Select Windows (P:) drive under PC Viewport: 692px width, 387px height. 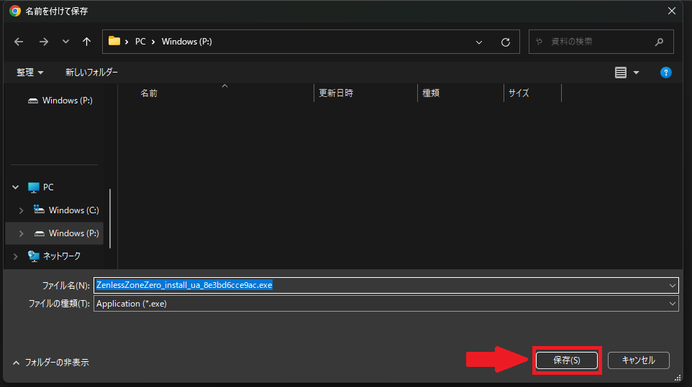66,233
